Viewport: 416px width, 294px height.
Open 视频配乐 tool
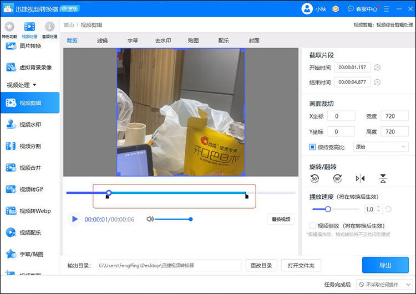coord(30,233)
